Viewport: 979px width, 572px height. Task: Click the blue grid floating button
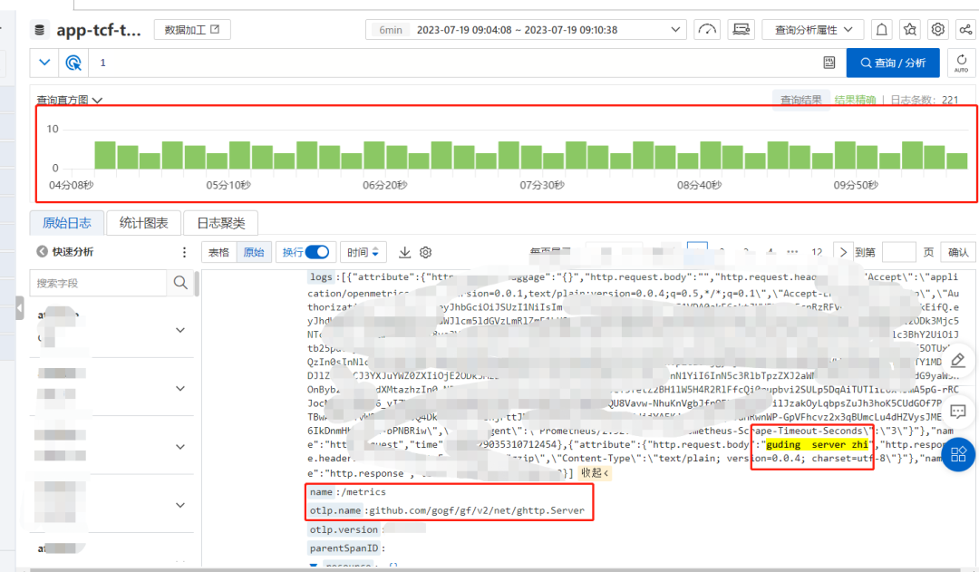pos(958,454)
